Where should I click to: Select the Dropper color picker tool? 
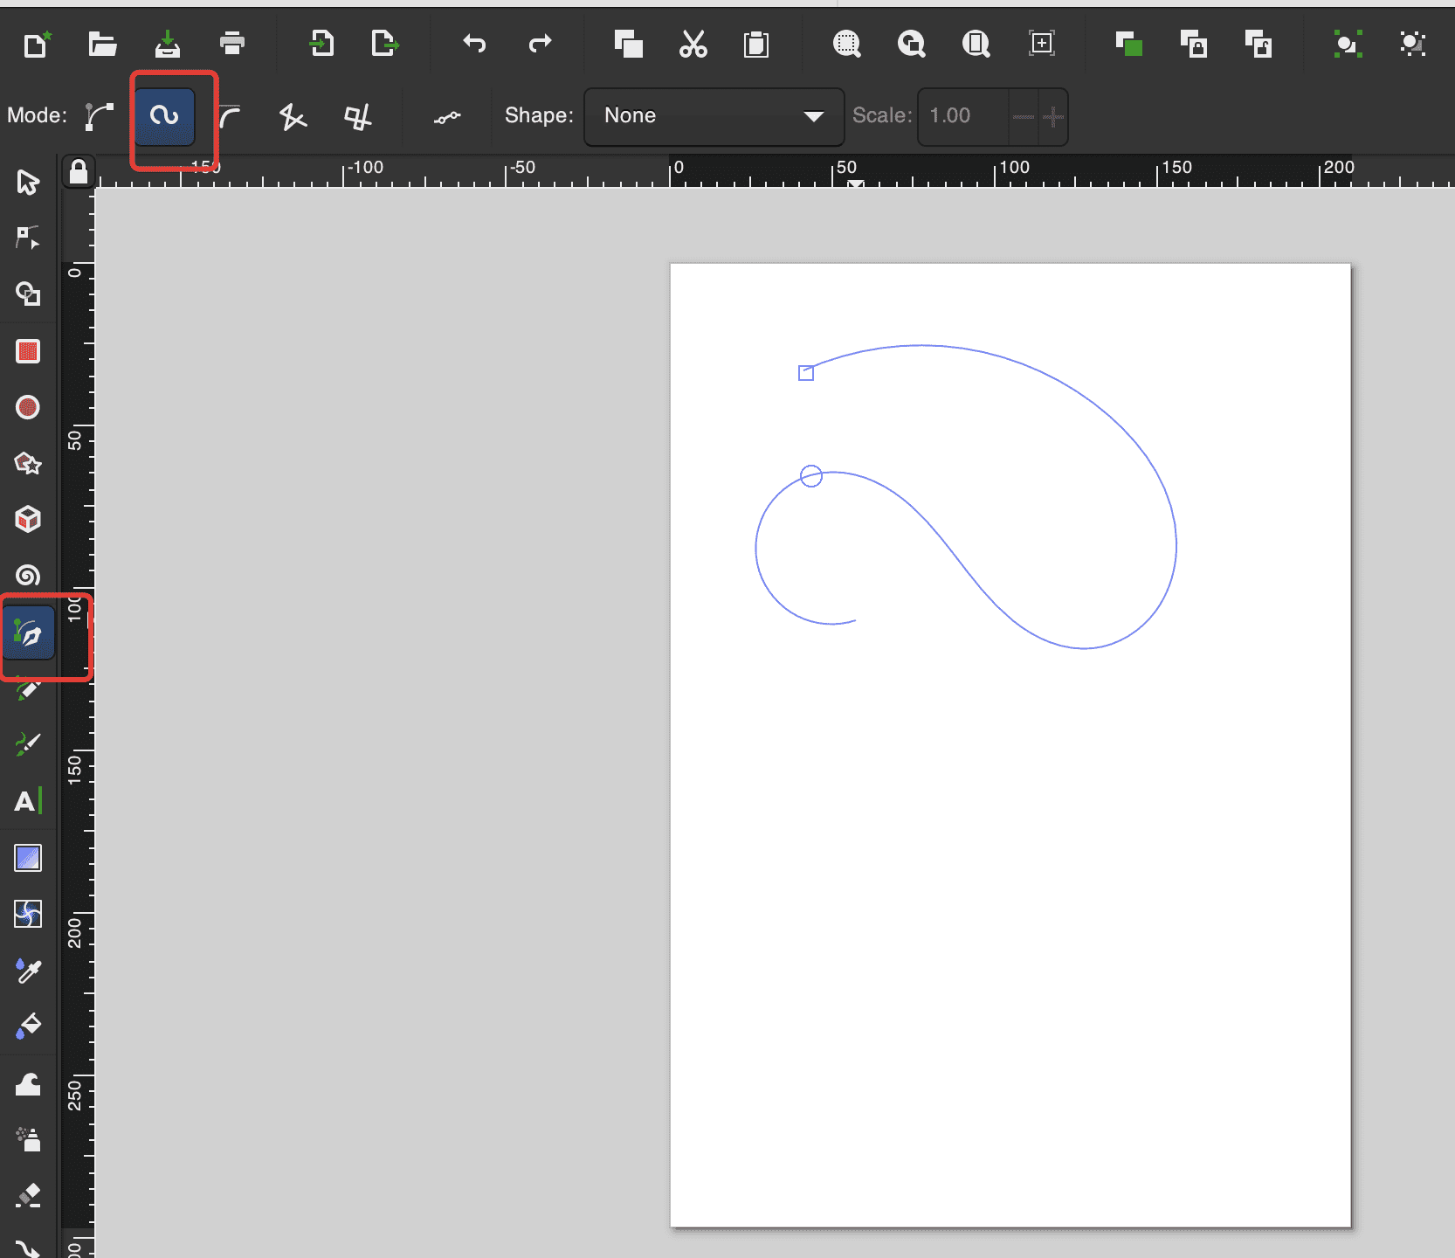pyautogui.click(x=28, y=970)
